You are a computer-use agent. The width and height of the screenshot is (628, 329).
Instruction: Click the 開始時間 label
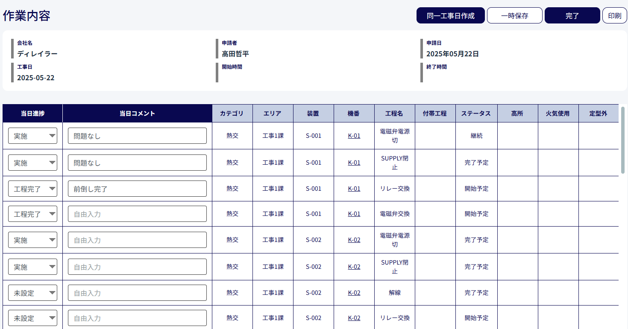232,67
